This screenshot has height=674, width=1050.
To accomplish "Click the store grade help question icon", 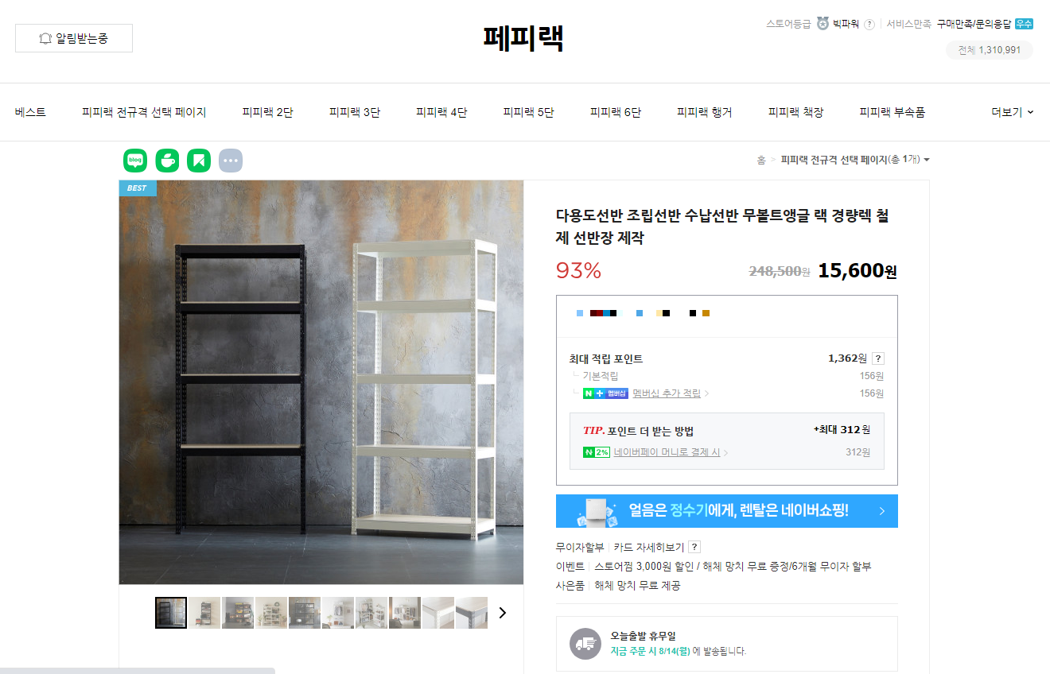I will [869, 25].
